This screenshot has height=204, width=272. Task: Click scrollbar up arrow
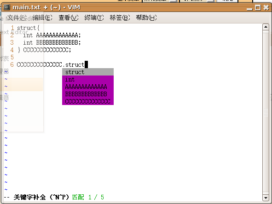click(x=266, y=27)
